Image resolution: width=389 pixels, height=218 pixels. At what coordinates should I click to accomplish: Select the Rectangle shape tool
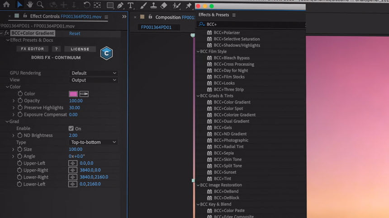click(x=110, y=5)
